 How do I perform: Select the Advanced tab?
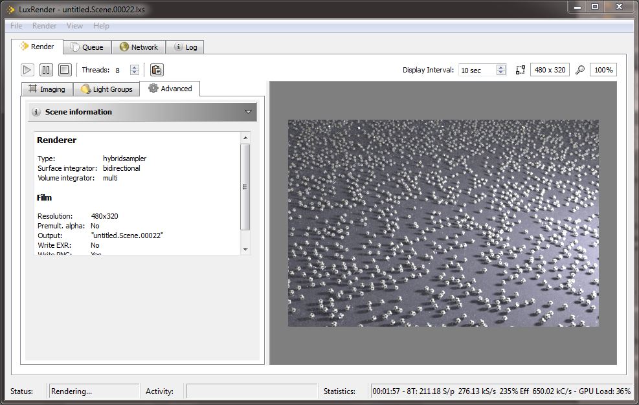[x=170, y=89]
